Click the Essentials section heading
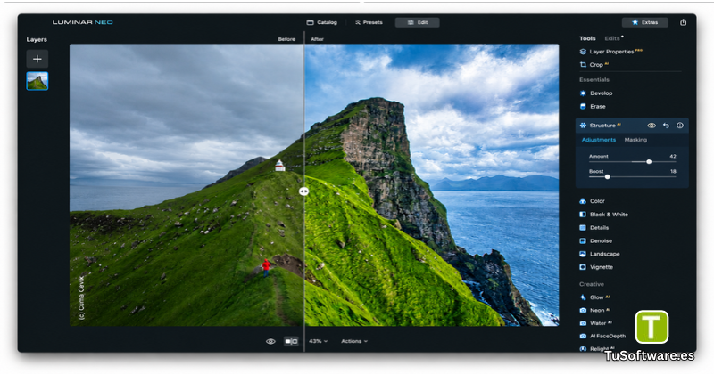This screenshot has height=374, width=714. tap(594, 80)
